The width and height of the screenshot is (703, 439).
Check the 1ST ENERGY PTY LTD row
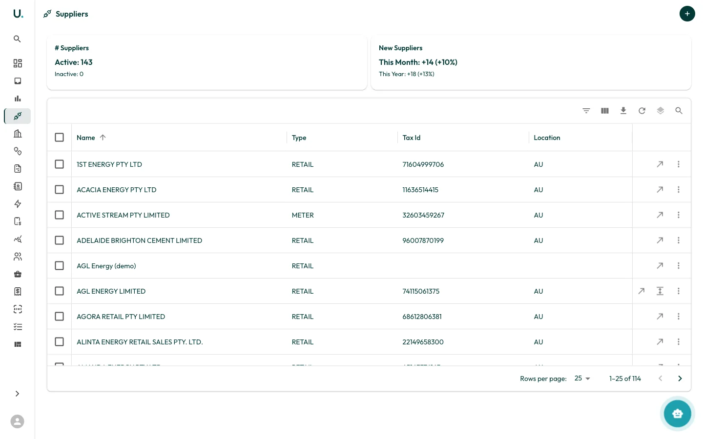tap(60, 164)
